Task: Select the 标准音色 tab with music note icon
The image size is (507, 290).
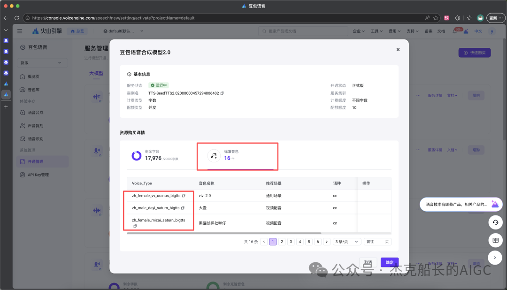Action: coord(240,156)
